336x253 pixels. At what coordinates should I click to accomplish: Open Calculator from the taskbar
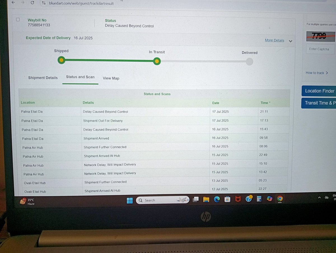click(259, 199)
